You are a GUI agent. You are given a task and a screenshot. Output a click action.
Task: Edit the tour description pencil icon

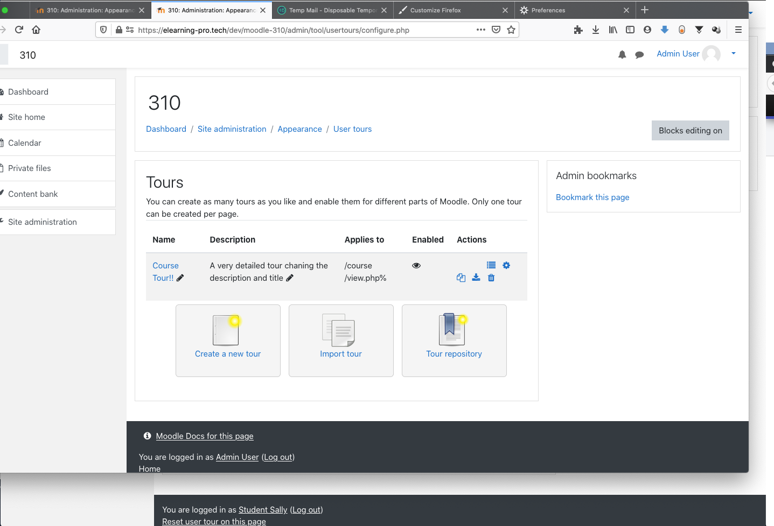point(290,278)
